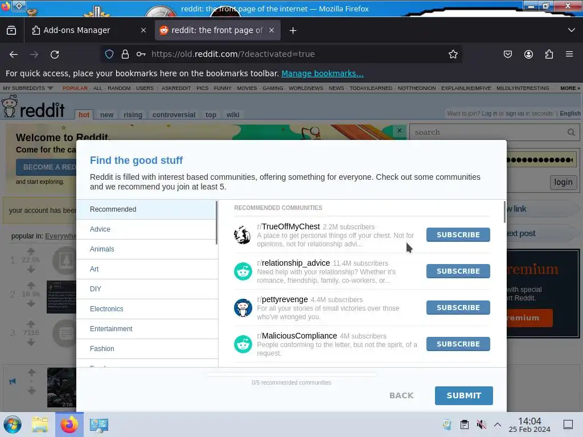Click the search magnifier icon
The width and height of the screenshot is (583, 437).
point(571,132)
